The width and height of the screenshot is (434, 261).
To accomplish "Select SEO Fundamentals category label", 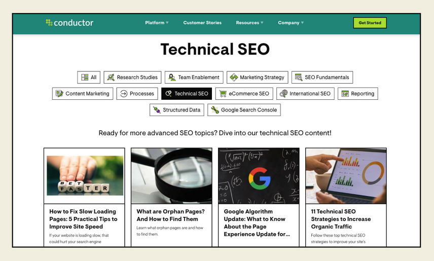I will tap(327, 77).
